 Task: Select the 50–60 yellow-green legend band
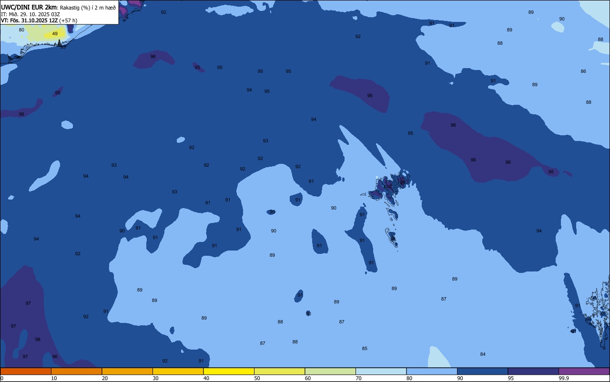[280, 371]
